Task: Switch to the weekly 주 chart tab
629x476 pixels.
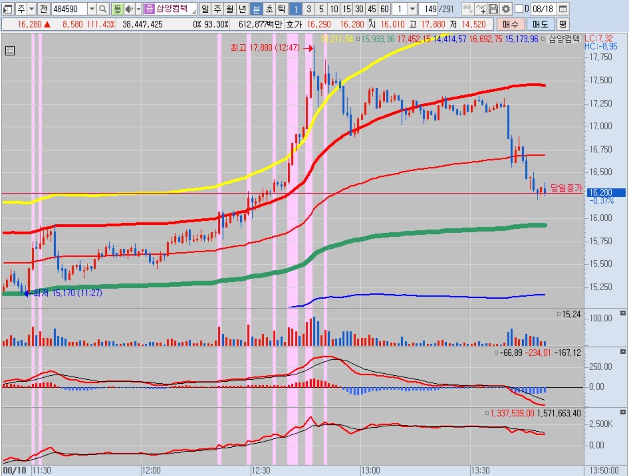Action: point(217,8)
